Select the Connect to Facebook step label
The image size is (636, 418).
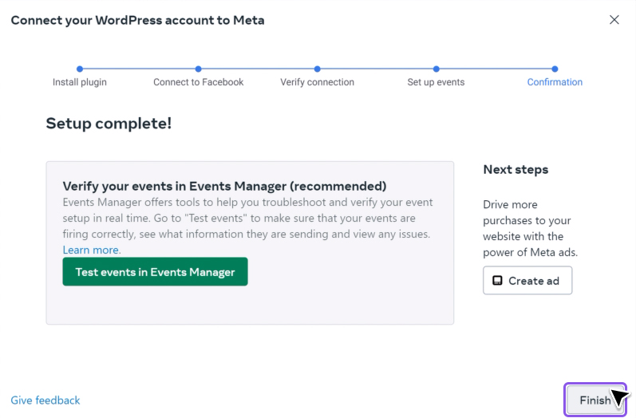199,82
